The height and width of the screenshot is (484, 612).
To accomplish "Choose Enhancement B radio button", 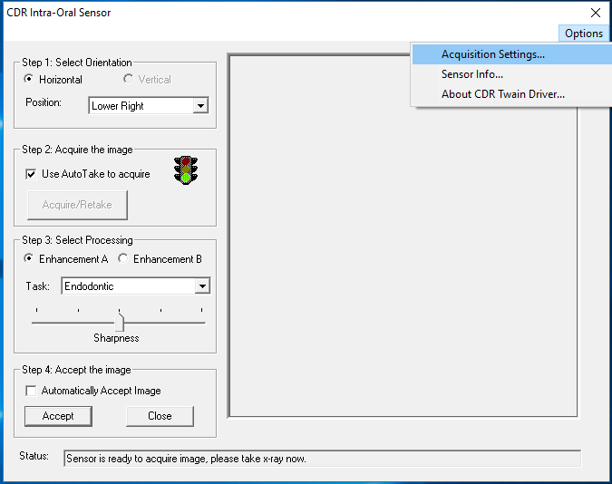I will (x=123, y=259).
